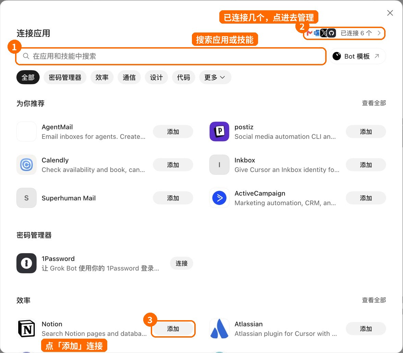The width and height of the screenshot is (403, 353).
Task: Connect the 1Password app
Action: pos(182,263)
